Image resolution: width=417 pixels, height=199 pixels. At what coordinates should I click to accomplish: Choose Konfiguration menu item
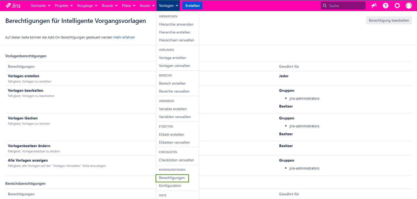(170, 186)
